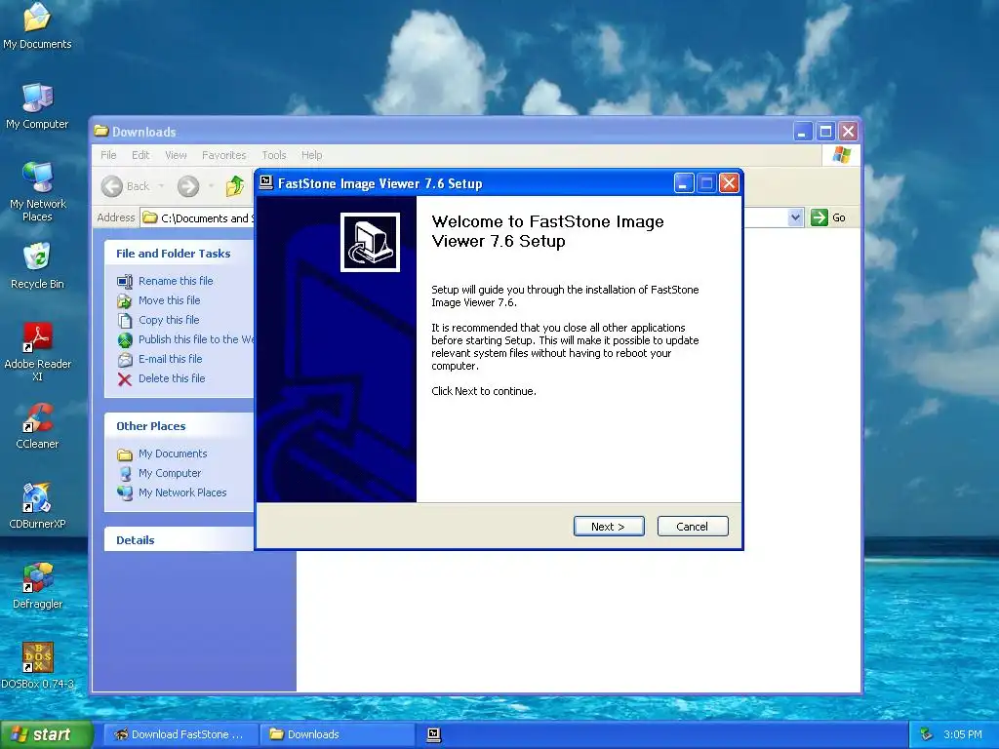Click the Move this file icon
Viewport: 999px width, 749px height.
125,300
